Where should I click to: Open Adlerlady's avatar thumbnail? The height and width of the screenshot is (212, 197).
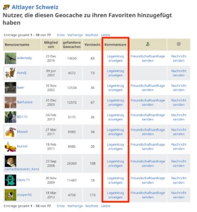(x=11, y=58)
